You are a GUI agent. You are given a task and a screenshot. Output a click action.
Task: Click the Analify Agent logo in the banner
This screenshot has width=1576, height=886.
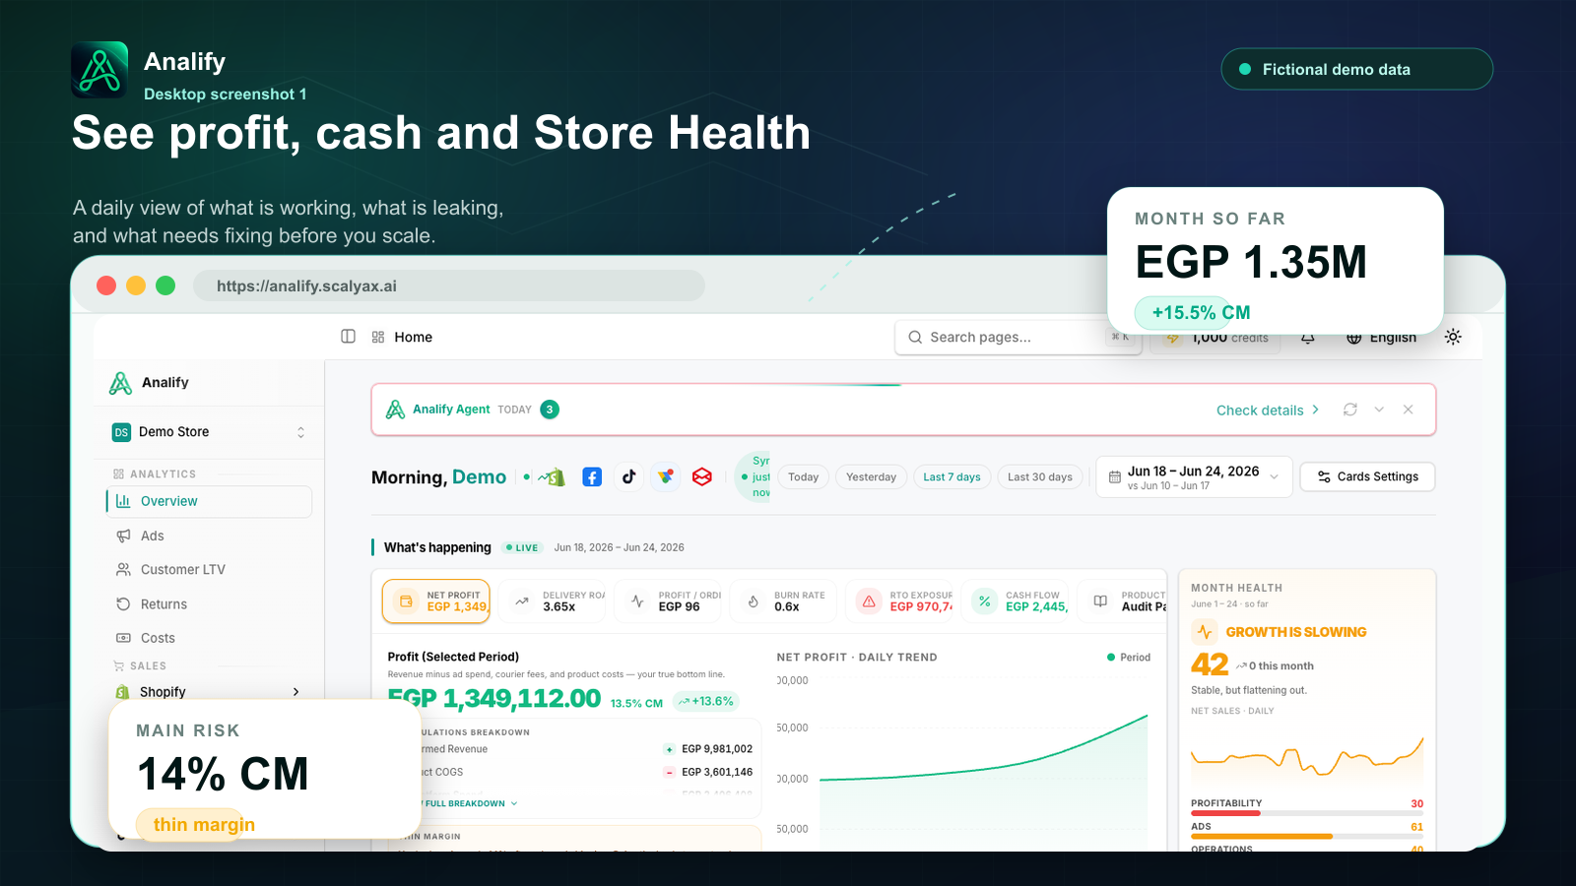396,410
